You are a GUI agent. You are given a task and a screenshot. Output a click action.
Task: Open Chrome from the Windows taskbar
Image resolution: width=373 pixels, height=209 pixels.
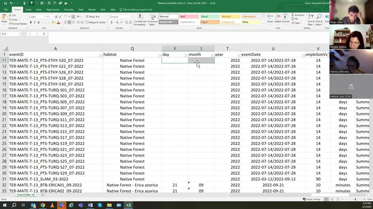tap(43, 205)
